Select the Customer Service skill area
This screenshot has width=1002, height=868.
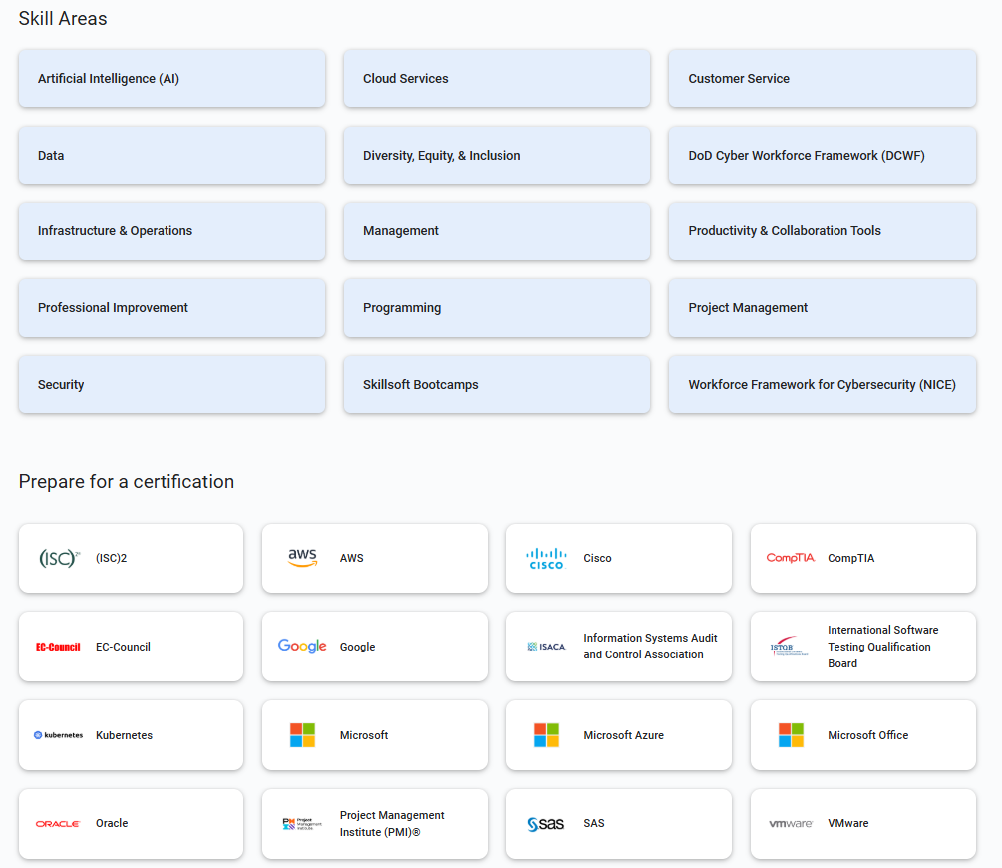click(x=823, y=78)
